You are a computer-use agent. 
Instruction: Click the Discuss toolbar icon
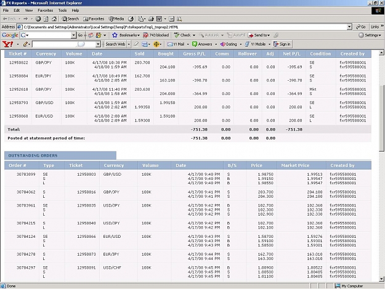pos(172,18)
